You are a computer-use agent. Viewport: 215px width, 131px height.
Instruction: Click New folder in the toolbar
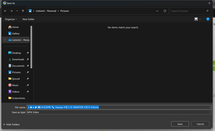click(28, 19)
